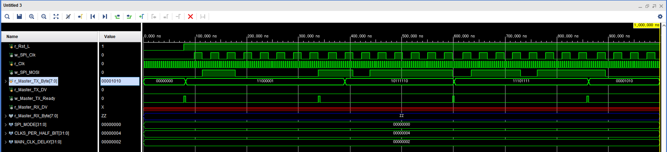Click the grayed Previous Marker icon
The width and height of the screenshot is (667, 152).
click(x=154, y=17)
